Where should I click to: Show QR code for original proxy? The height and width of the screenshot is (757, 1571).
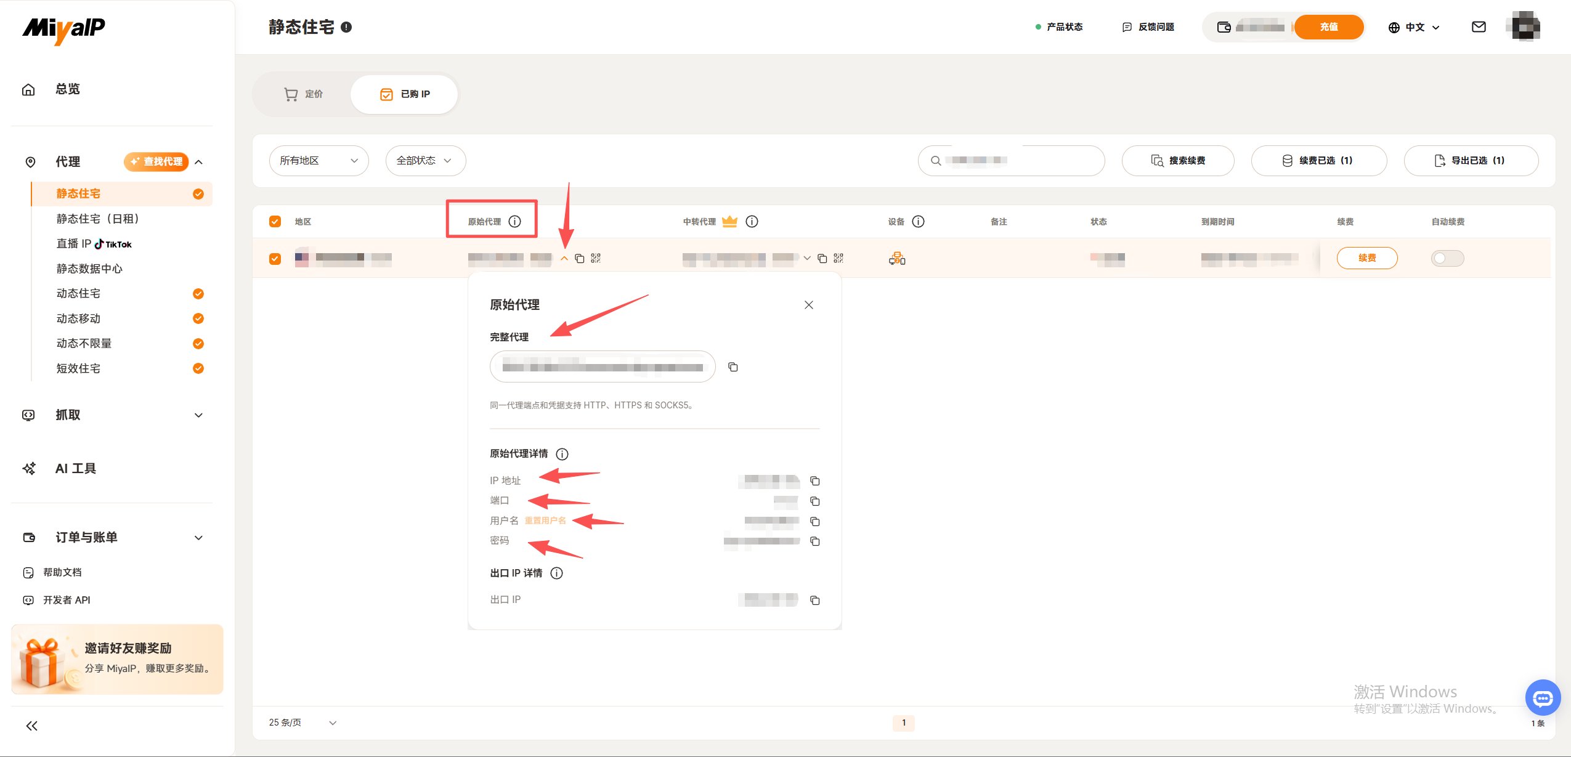click(x=596, y=258)
